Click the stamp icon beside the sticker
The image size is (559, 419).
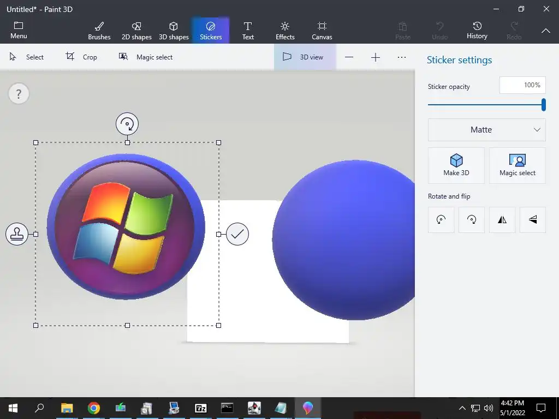[x=17, y=234]
